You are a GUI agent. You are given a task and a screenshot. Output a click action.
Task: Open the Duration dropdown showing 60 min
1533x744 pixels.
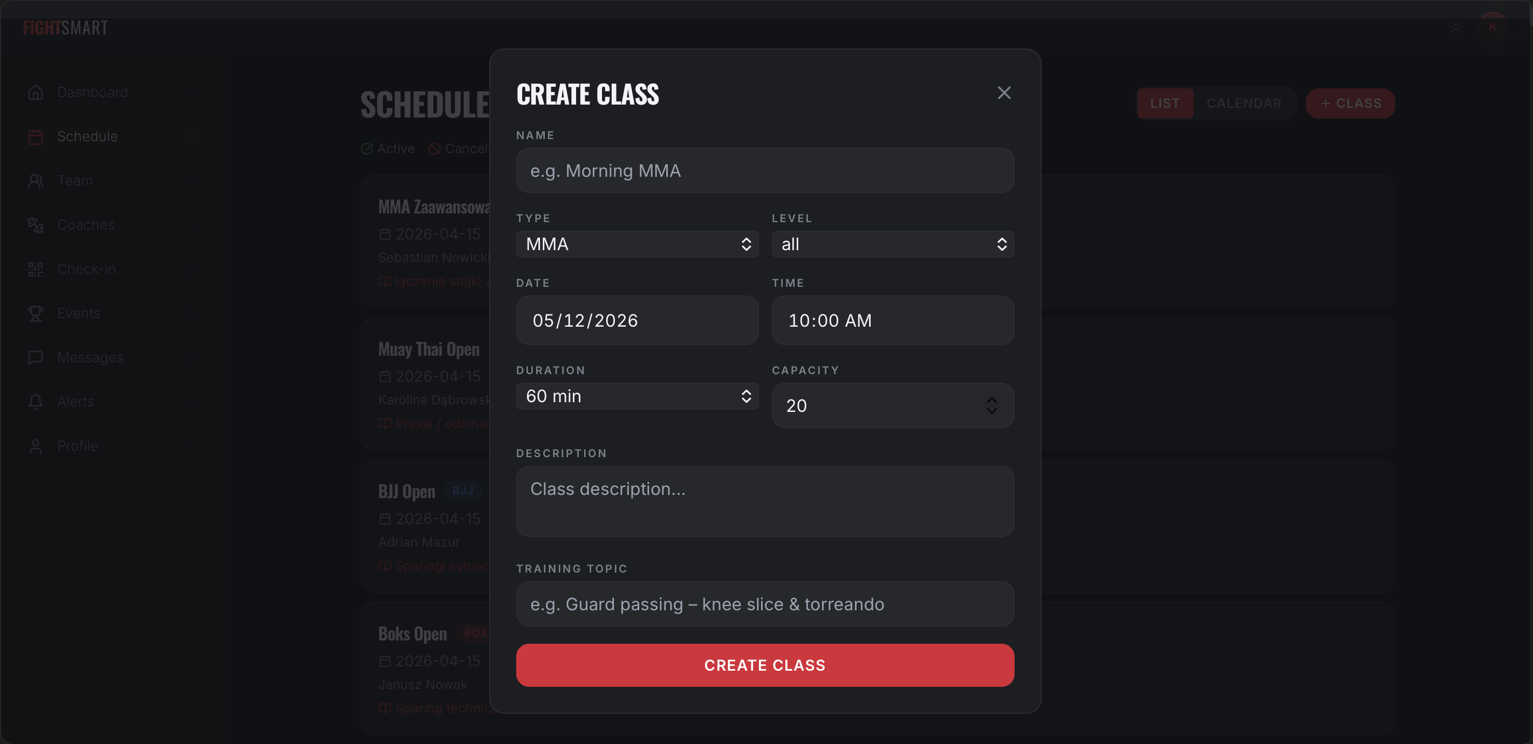click(x=637, y=396)
